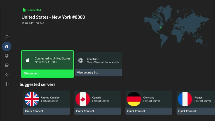Open the specialty servers sidebar icon
This screenshot has width=215, height=121.
coord(7,65)
